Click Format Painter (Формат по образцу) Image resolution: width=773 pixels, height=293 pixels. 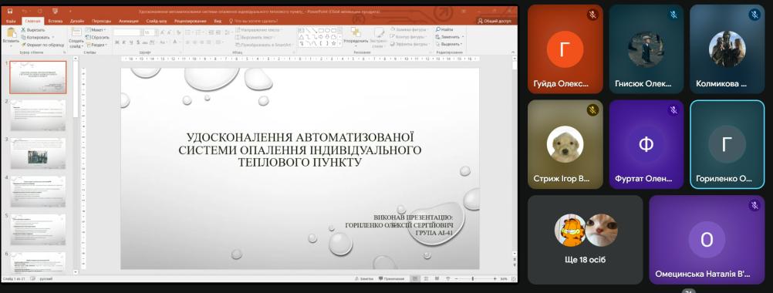point(43,44)
